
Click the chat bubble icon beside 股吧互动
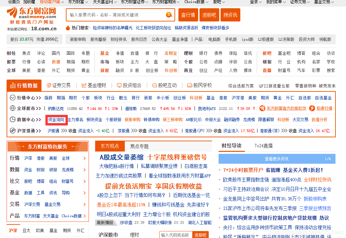pyautogui.click(x=154, y=85)
